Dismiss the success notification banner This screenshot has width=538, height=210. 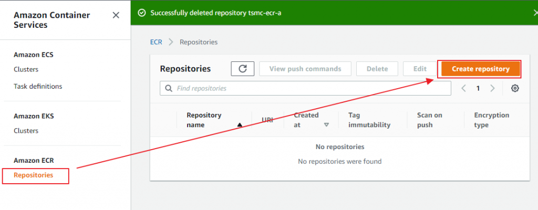tap(535, 13)
